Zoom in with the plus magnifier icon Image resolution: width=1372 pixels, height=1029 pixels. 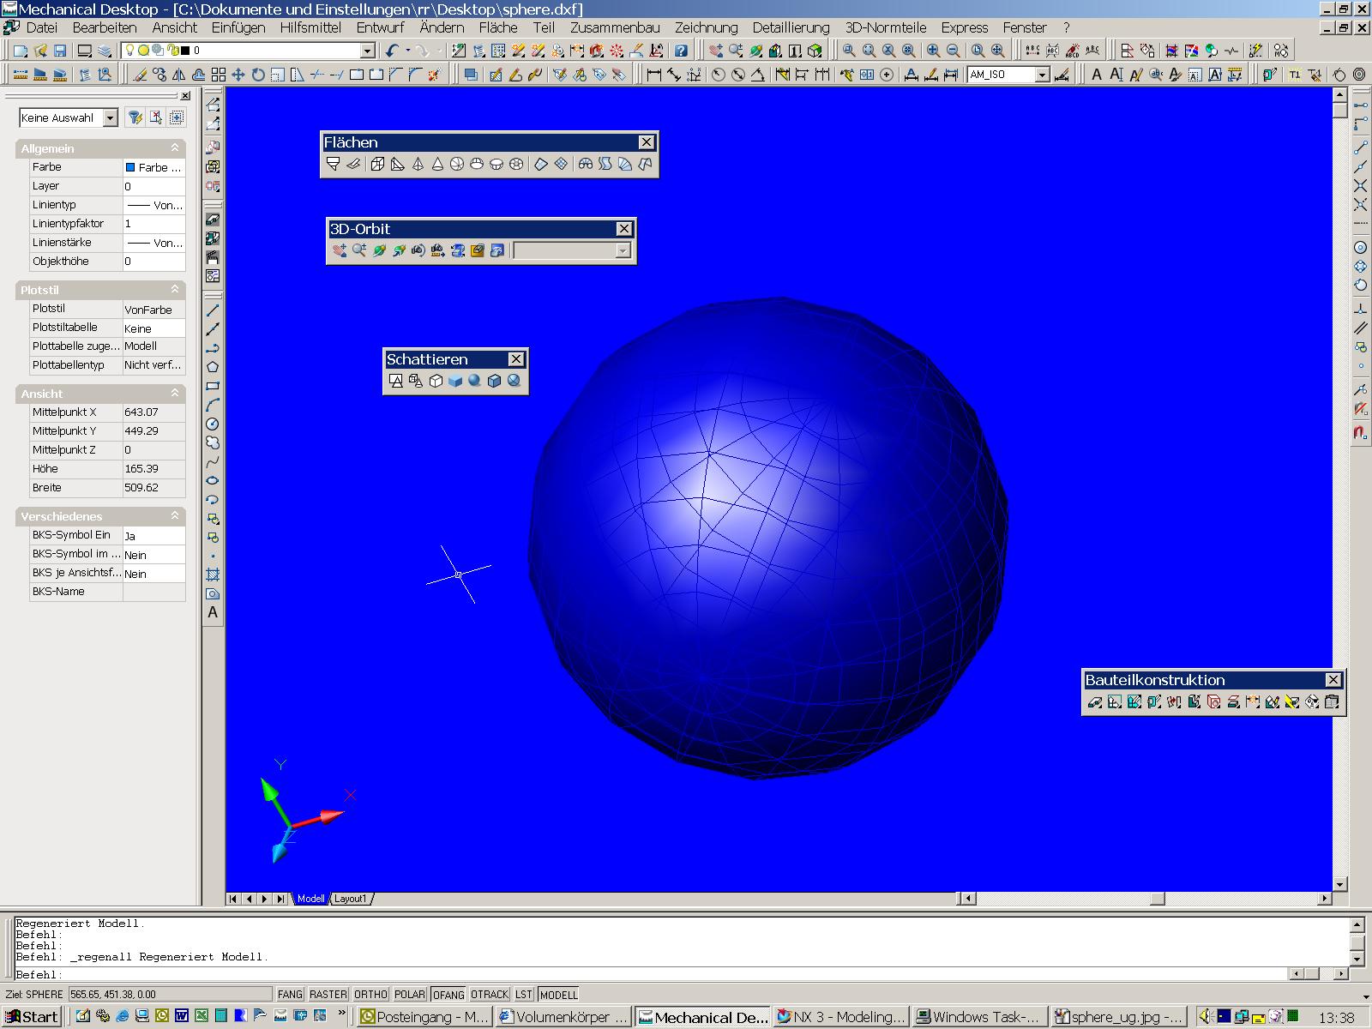[x=933, y=51]
